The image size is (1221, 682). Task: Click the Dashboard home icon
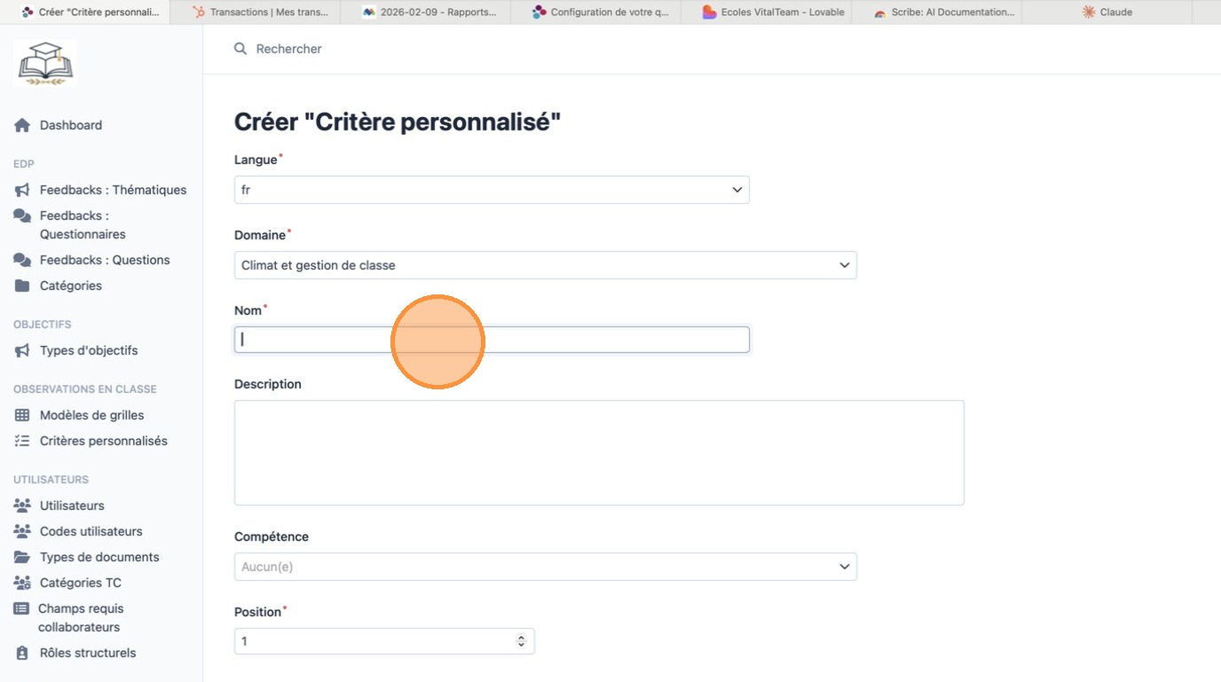point(22,125)
